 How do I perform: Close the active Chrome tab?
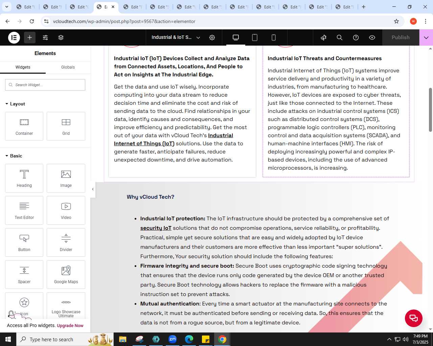[113, 7]
